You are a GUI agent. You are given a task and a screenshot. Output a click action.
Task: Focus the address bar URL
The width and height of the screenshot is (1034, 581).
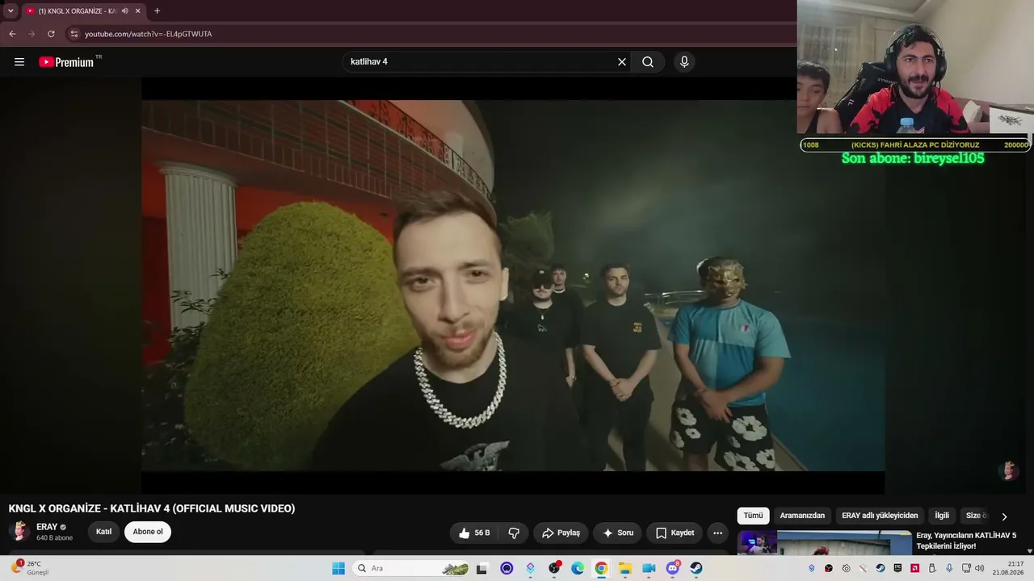pyautogui.click(x=149, y=34)
